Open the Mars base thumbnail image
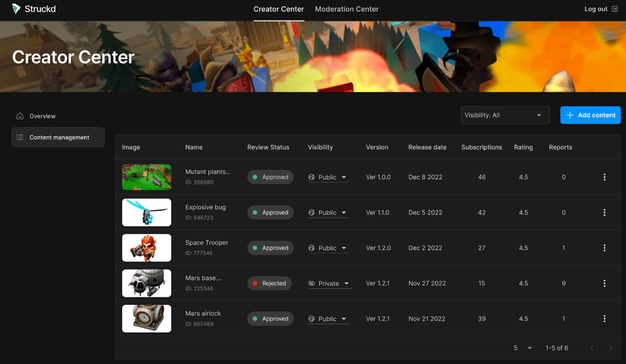 point(147,283)
